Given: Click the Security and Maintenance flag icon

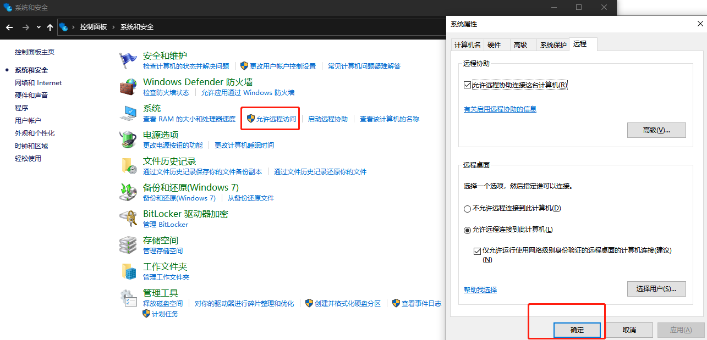Looking at the screenshot, I should tap(128, 60).
